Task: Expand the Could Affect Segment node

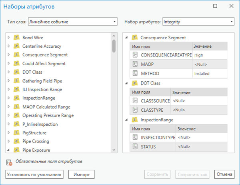Action: [x=9, y=63]
